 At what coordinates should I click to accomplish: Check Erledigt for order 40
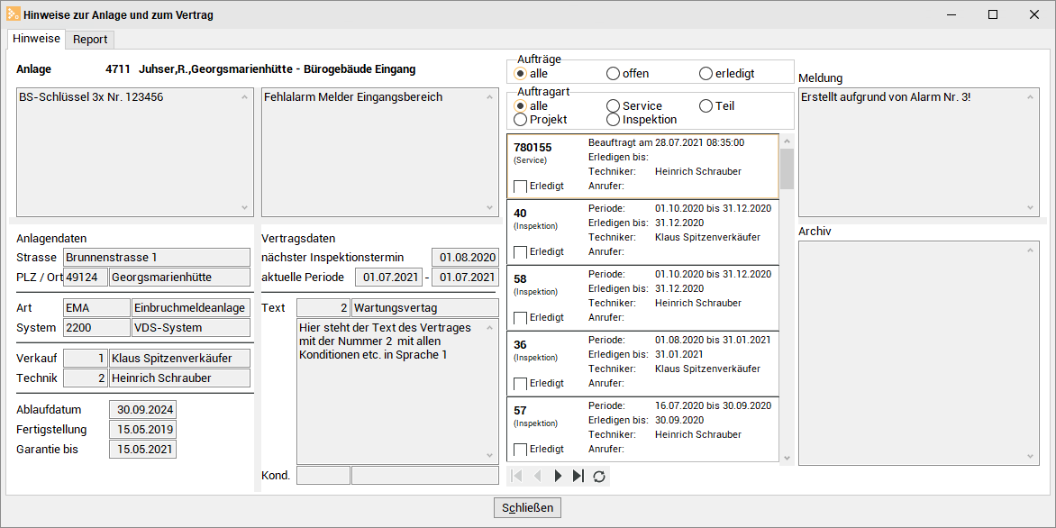click(x=520, y=252)
